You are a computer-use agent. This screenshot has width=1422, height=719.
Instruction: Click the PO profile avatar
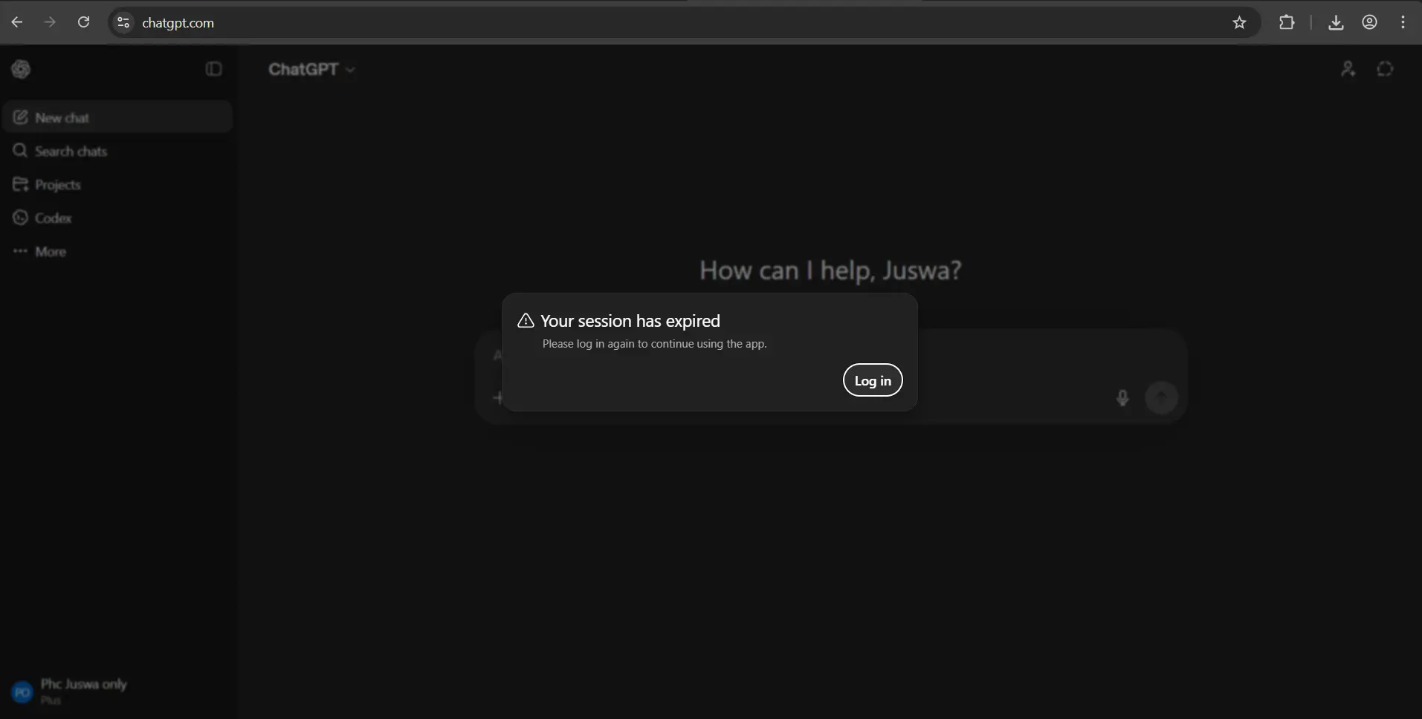pos(22,692)
